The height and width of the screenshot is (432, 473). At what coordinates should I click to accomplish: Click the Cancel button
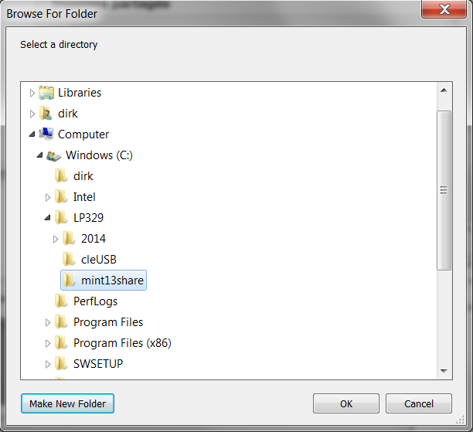[x=419, y=403]
